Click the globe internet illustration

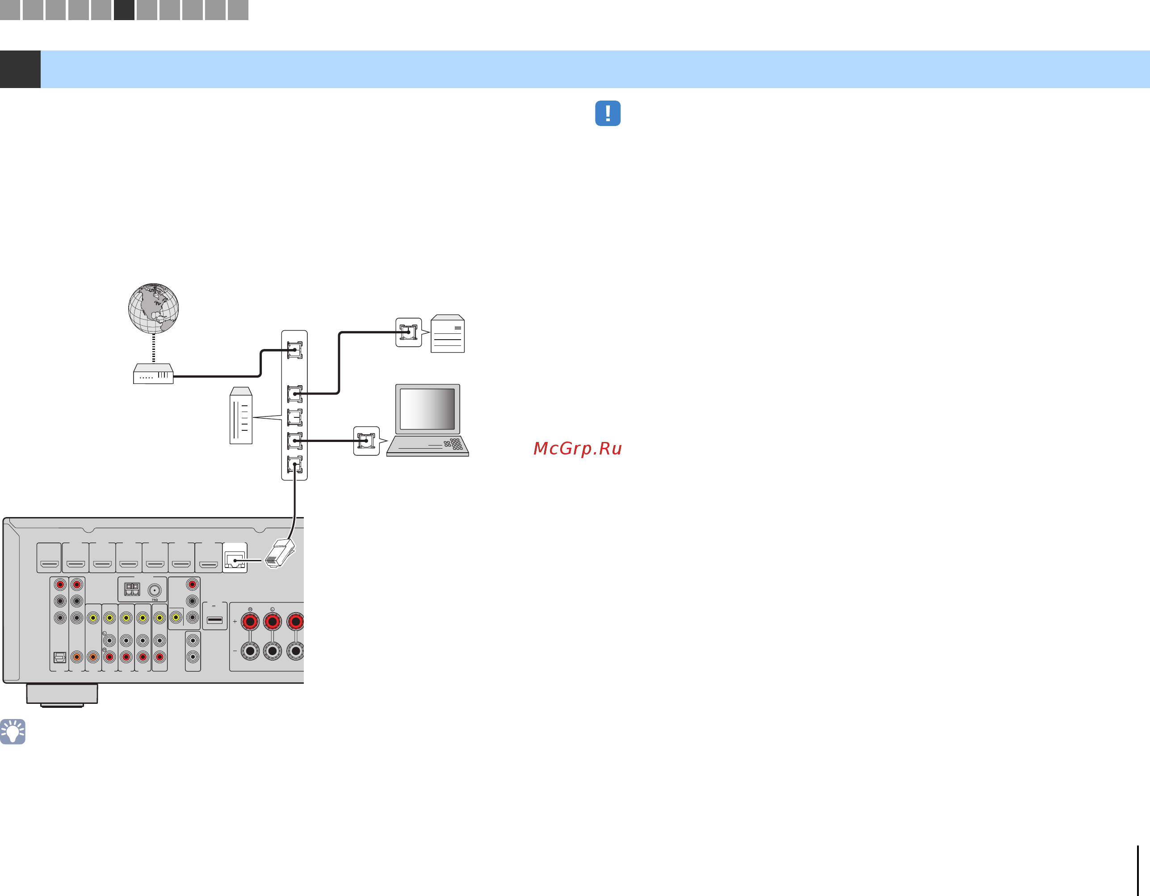(153, 308)
